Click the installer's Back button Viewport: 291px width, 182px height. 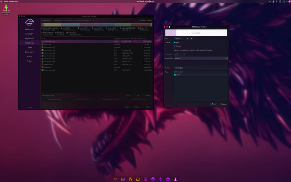click(127, 107)
